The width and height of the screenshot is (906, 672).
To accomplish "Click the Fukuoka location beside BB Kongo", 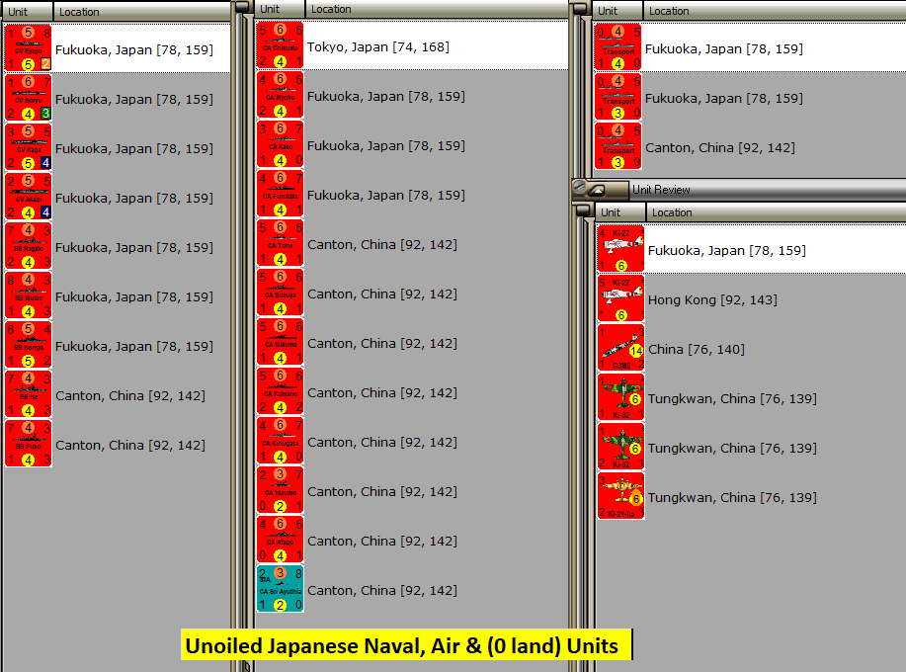I will [x=134, y=346].
